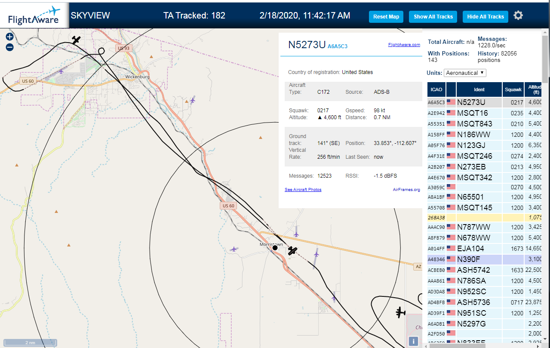Select purple aircraft icon southeast of Morristown marker
This screenshot has width=550, height=348.
coord(316,254)
